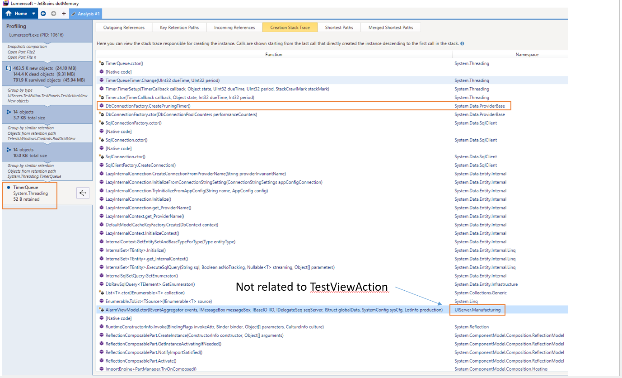Show the Incoming References tab
This screenshot has height=378, width=622.
click(234, 28)
